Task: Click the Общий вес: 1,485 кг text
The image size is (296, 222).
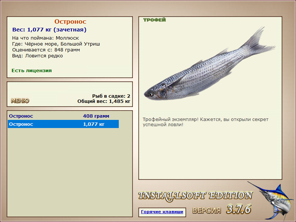Action: [104, 101]
